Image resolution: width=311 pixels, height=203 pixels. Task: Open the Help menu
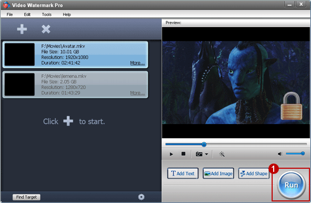coord(67,15)
